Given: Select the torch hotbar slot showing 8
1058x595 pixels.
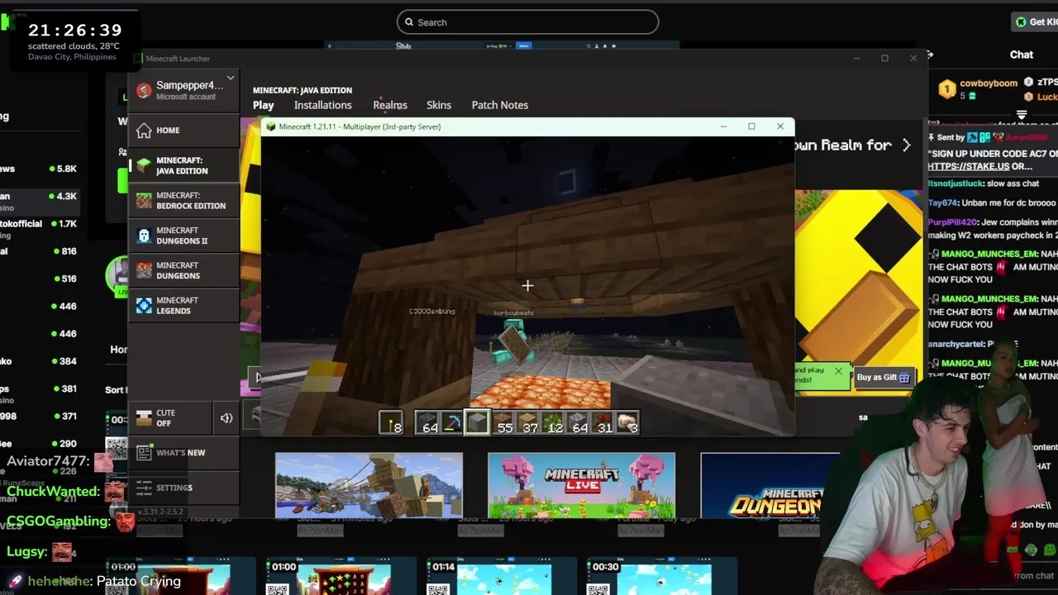Looking at the screenshot, I should 391,422.
